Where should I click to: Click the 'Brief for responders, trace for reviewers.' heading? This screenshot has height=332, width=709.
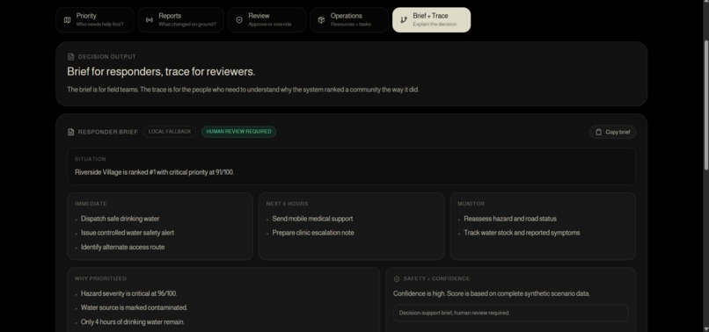[x=161, y=72]
